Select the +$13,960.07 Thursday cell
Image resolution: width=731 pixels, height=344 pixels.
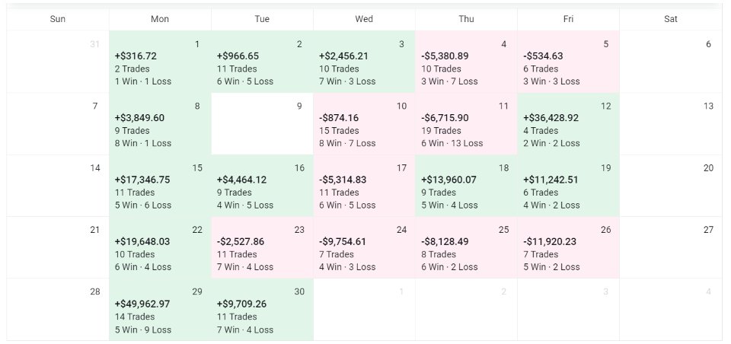coord(466,186)
